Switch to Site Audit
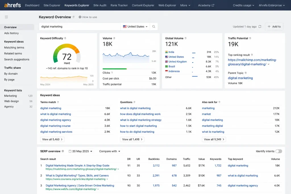Viewport: 291px width, 194px height. click(x=100, y=5)
